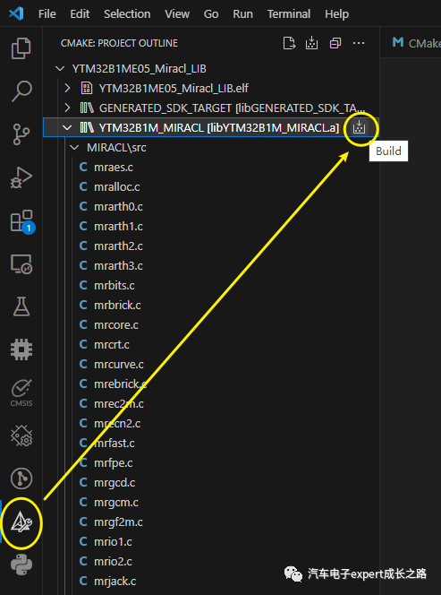Open mrfast.c source file
441x595 pixels.
click(x=114, y=444)
